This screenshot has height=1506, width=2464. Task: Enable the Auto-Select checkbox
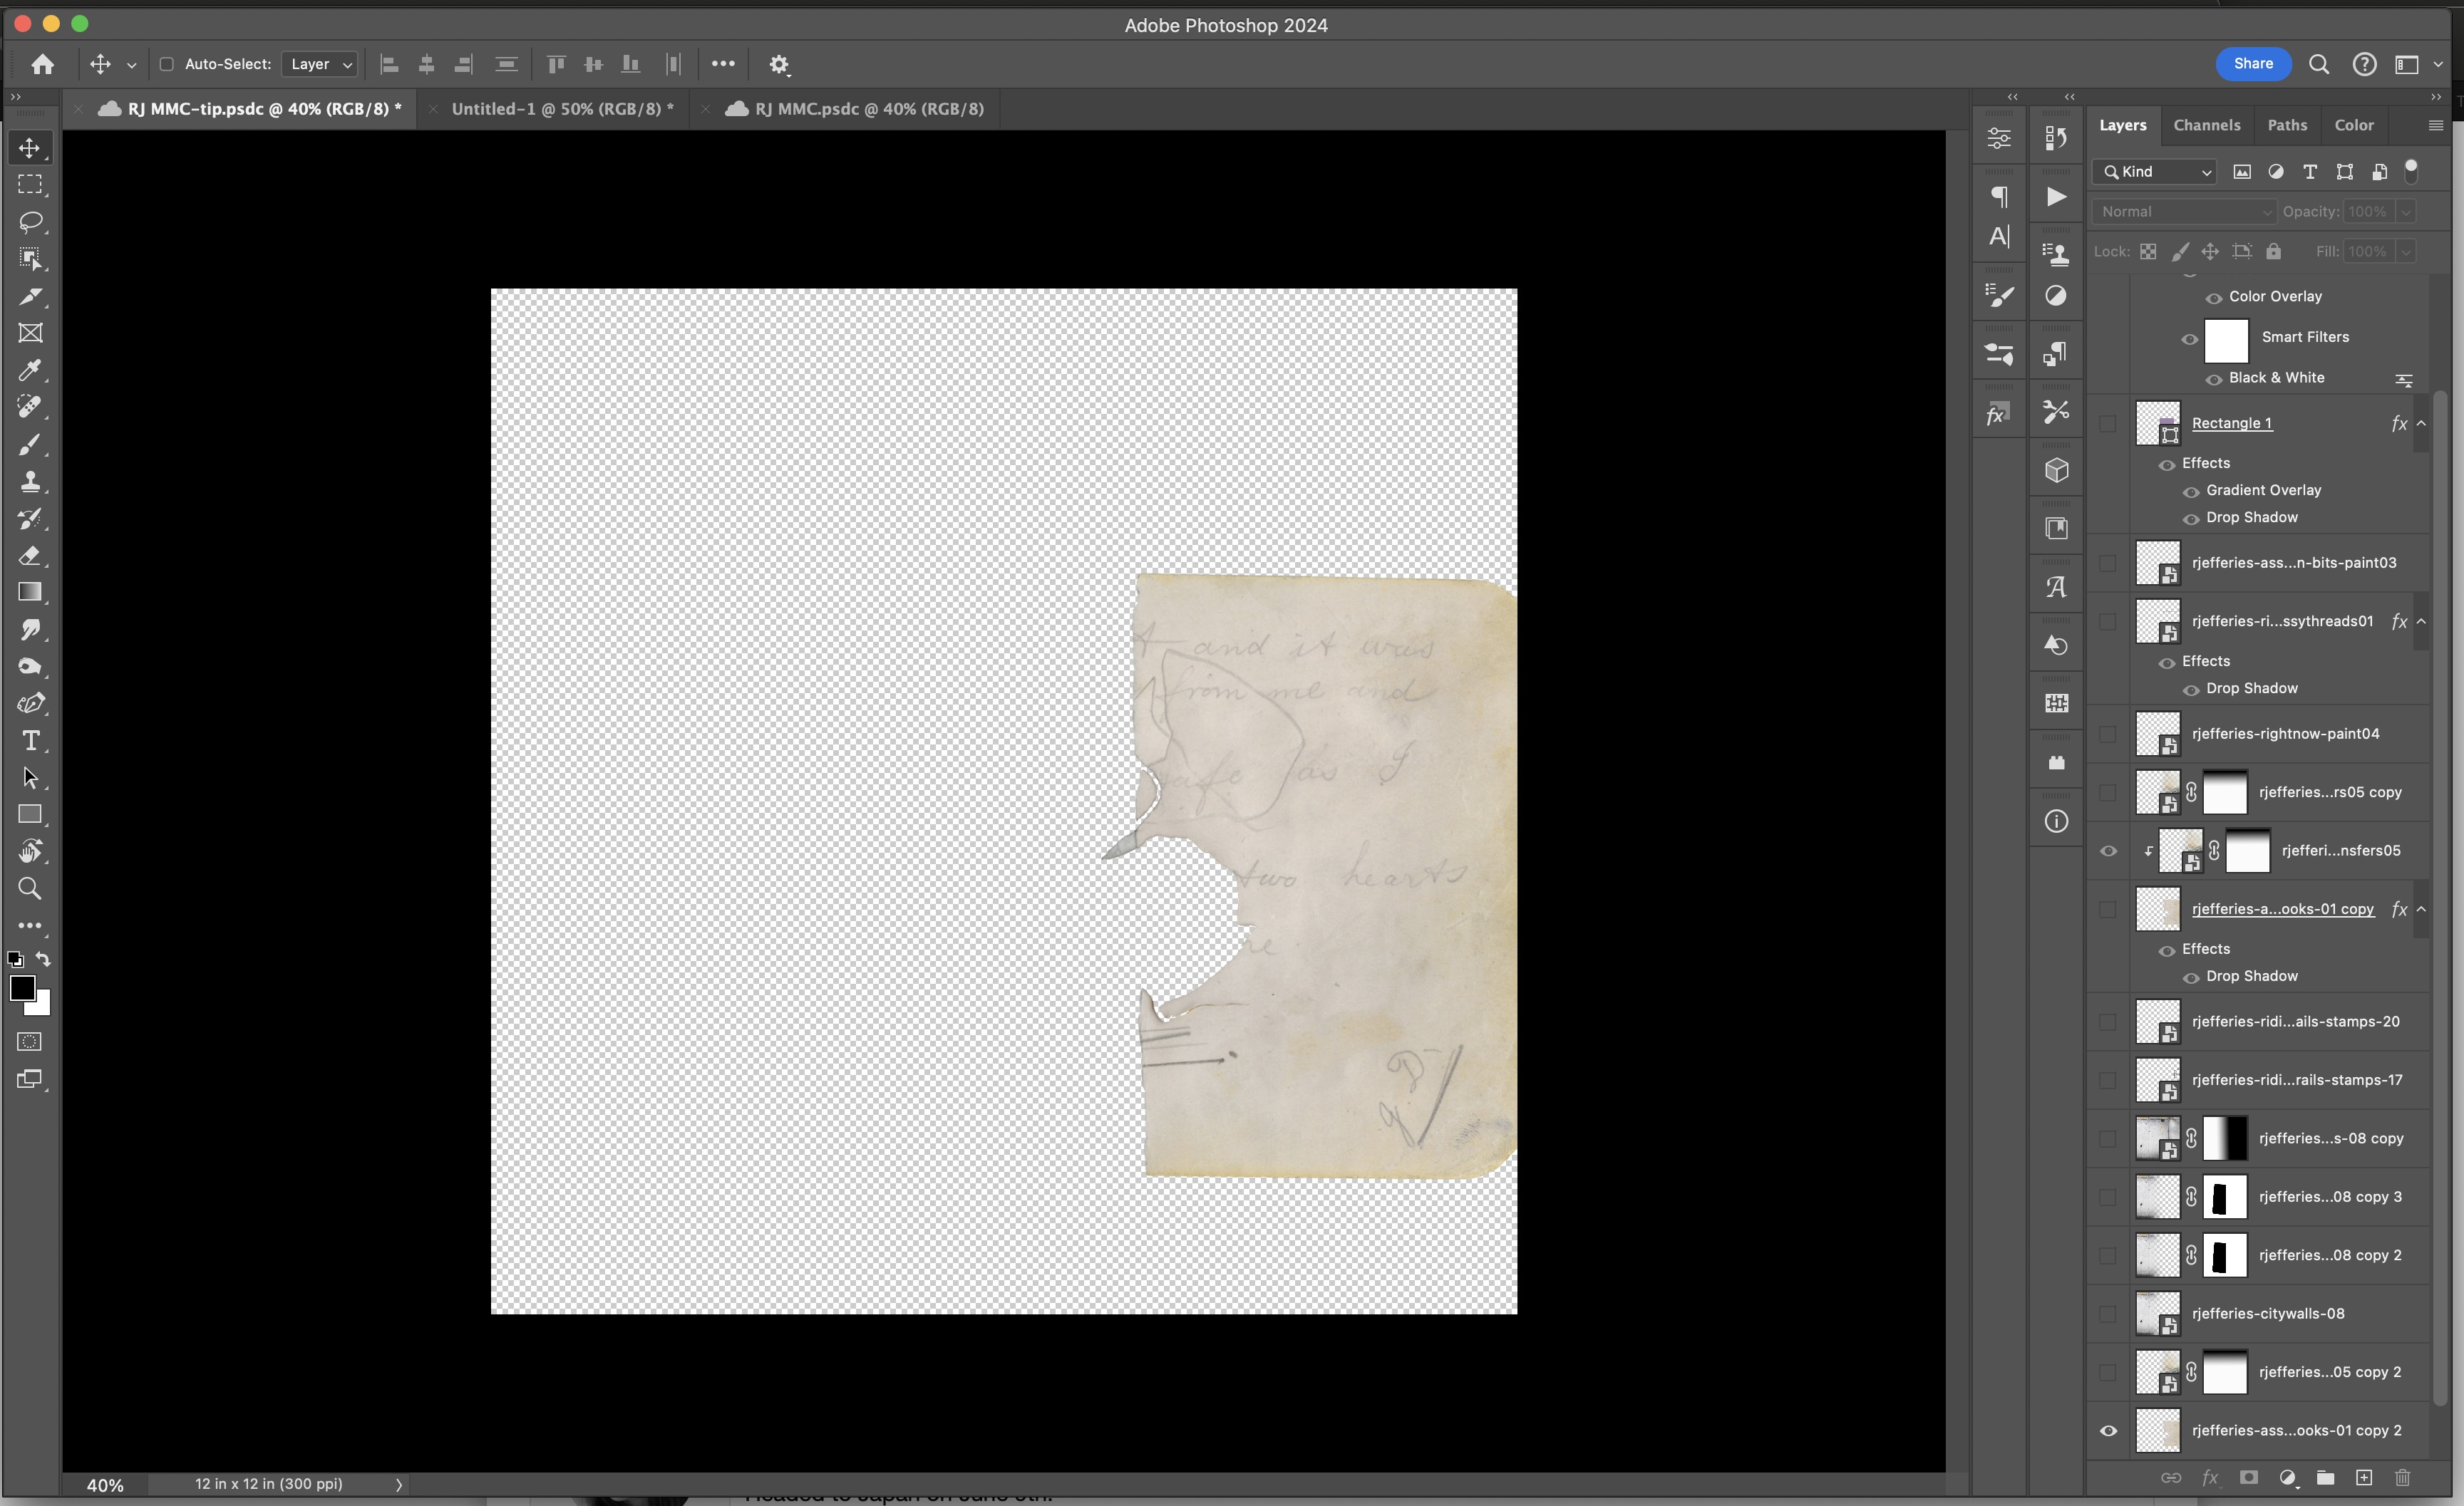click(167, 64)
